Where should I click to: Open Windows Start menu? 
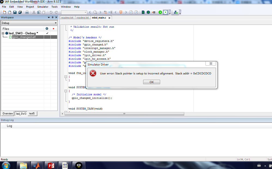click(x=6, y=165)
